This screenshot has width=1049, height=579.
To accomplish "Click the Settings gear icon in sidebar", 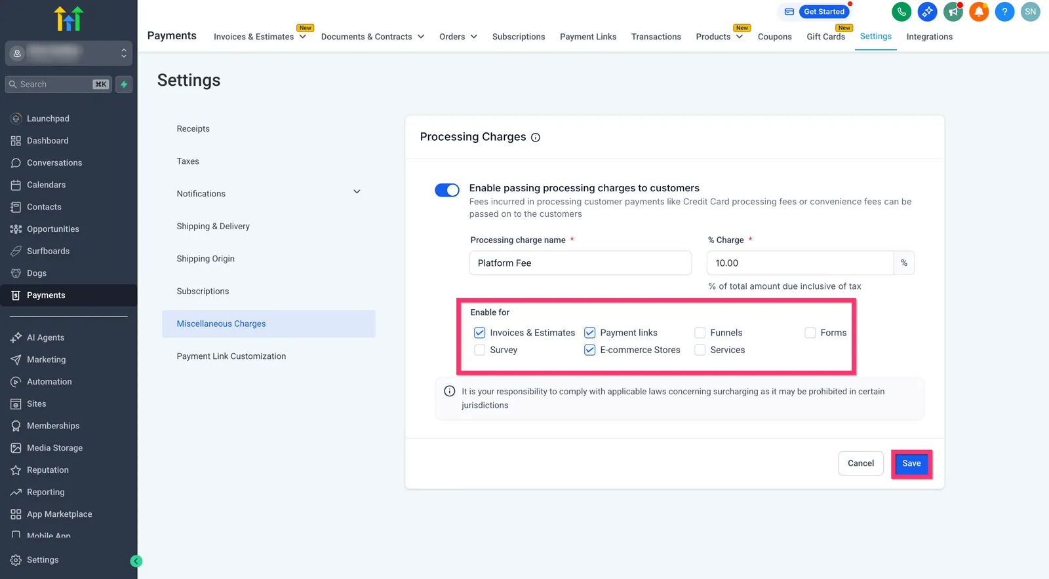I will [16, 560].
